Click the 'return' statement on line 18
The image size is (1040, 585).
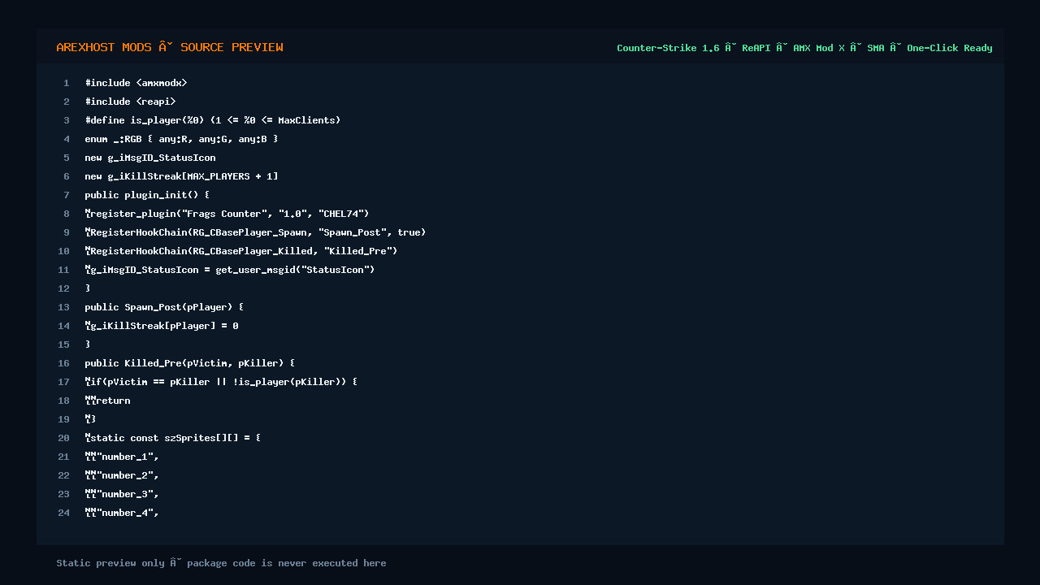pos(107,401)
